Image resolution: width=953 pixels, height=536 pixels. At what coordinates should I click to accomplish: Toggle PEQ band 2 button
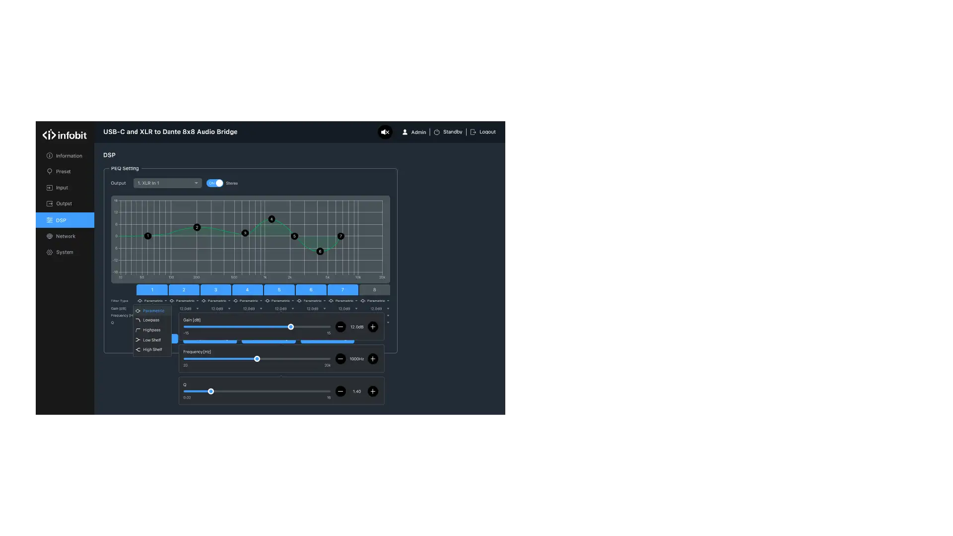click(x=184, y=290)
